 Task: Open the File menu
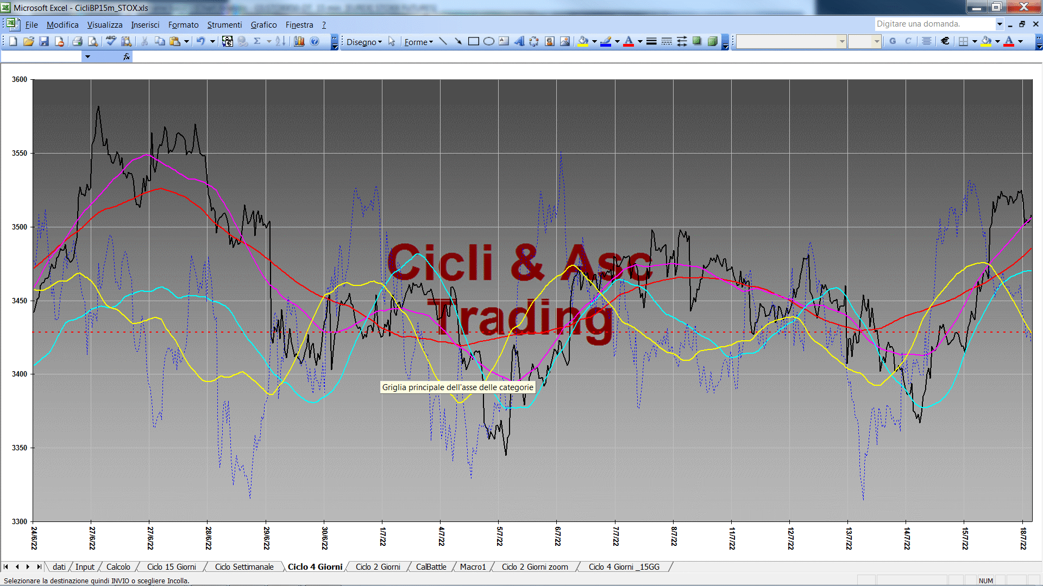[32, 25]
